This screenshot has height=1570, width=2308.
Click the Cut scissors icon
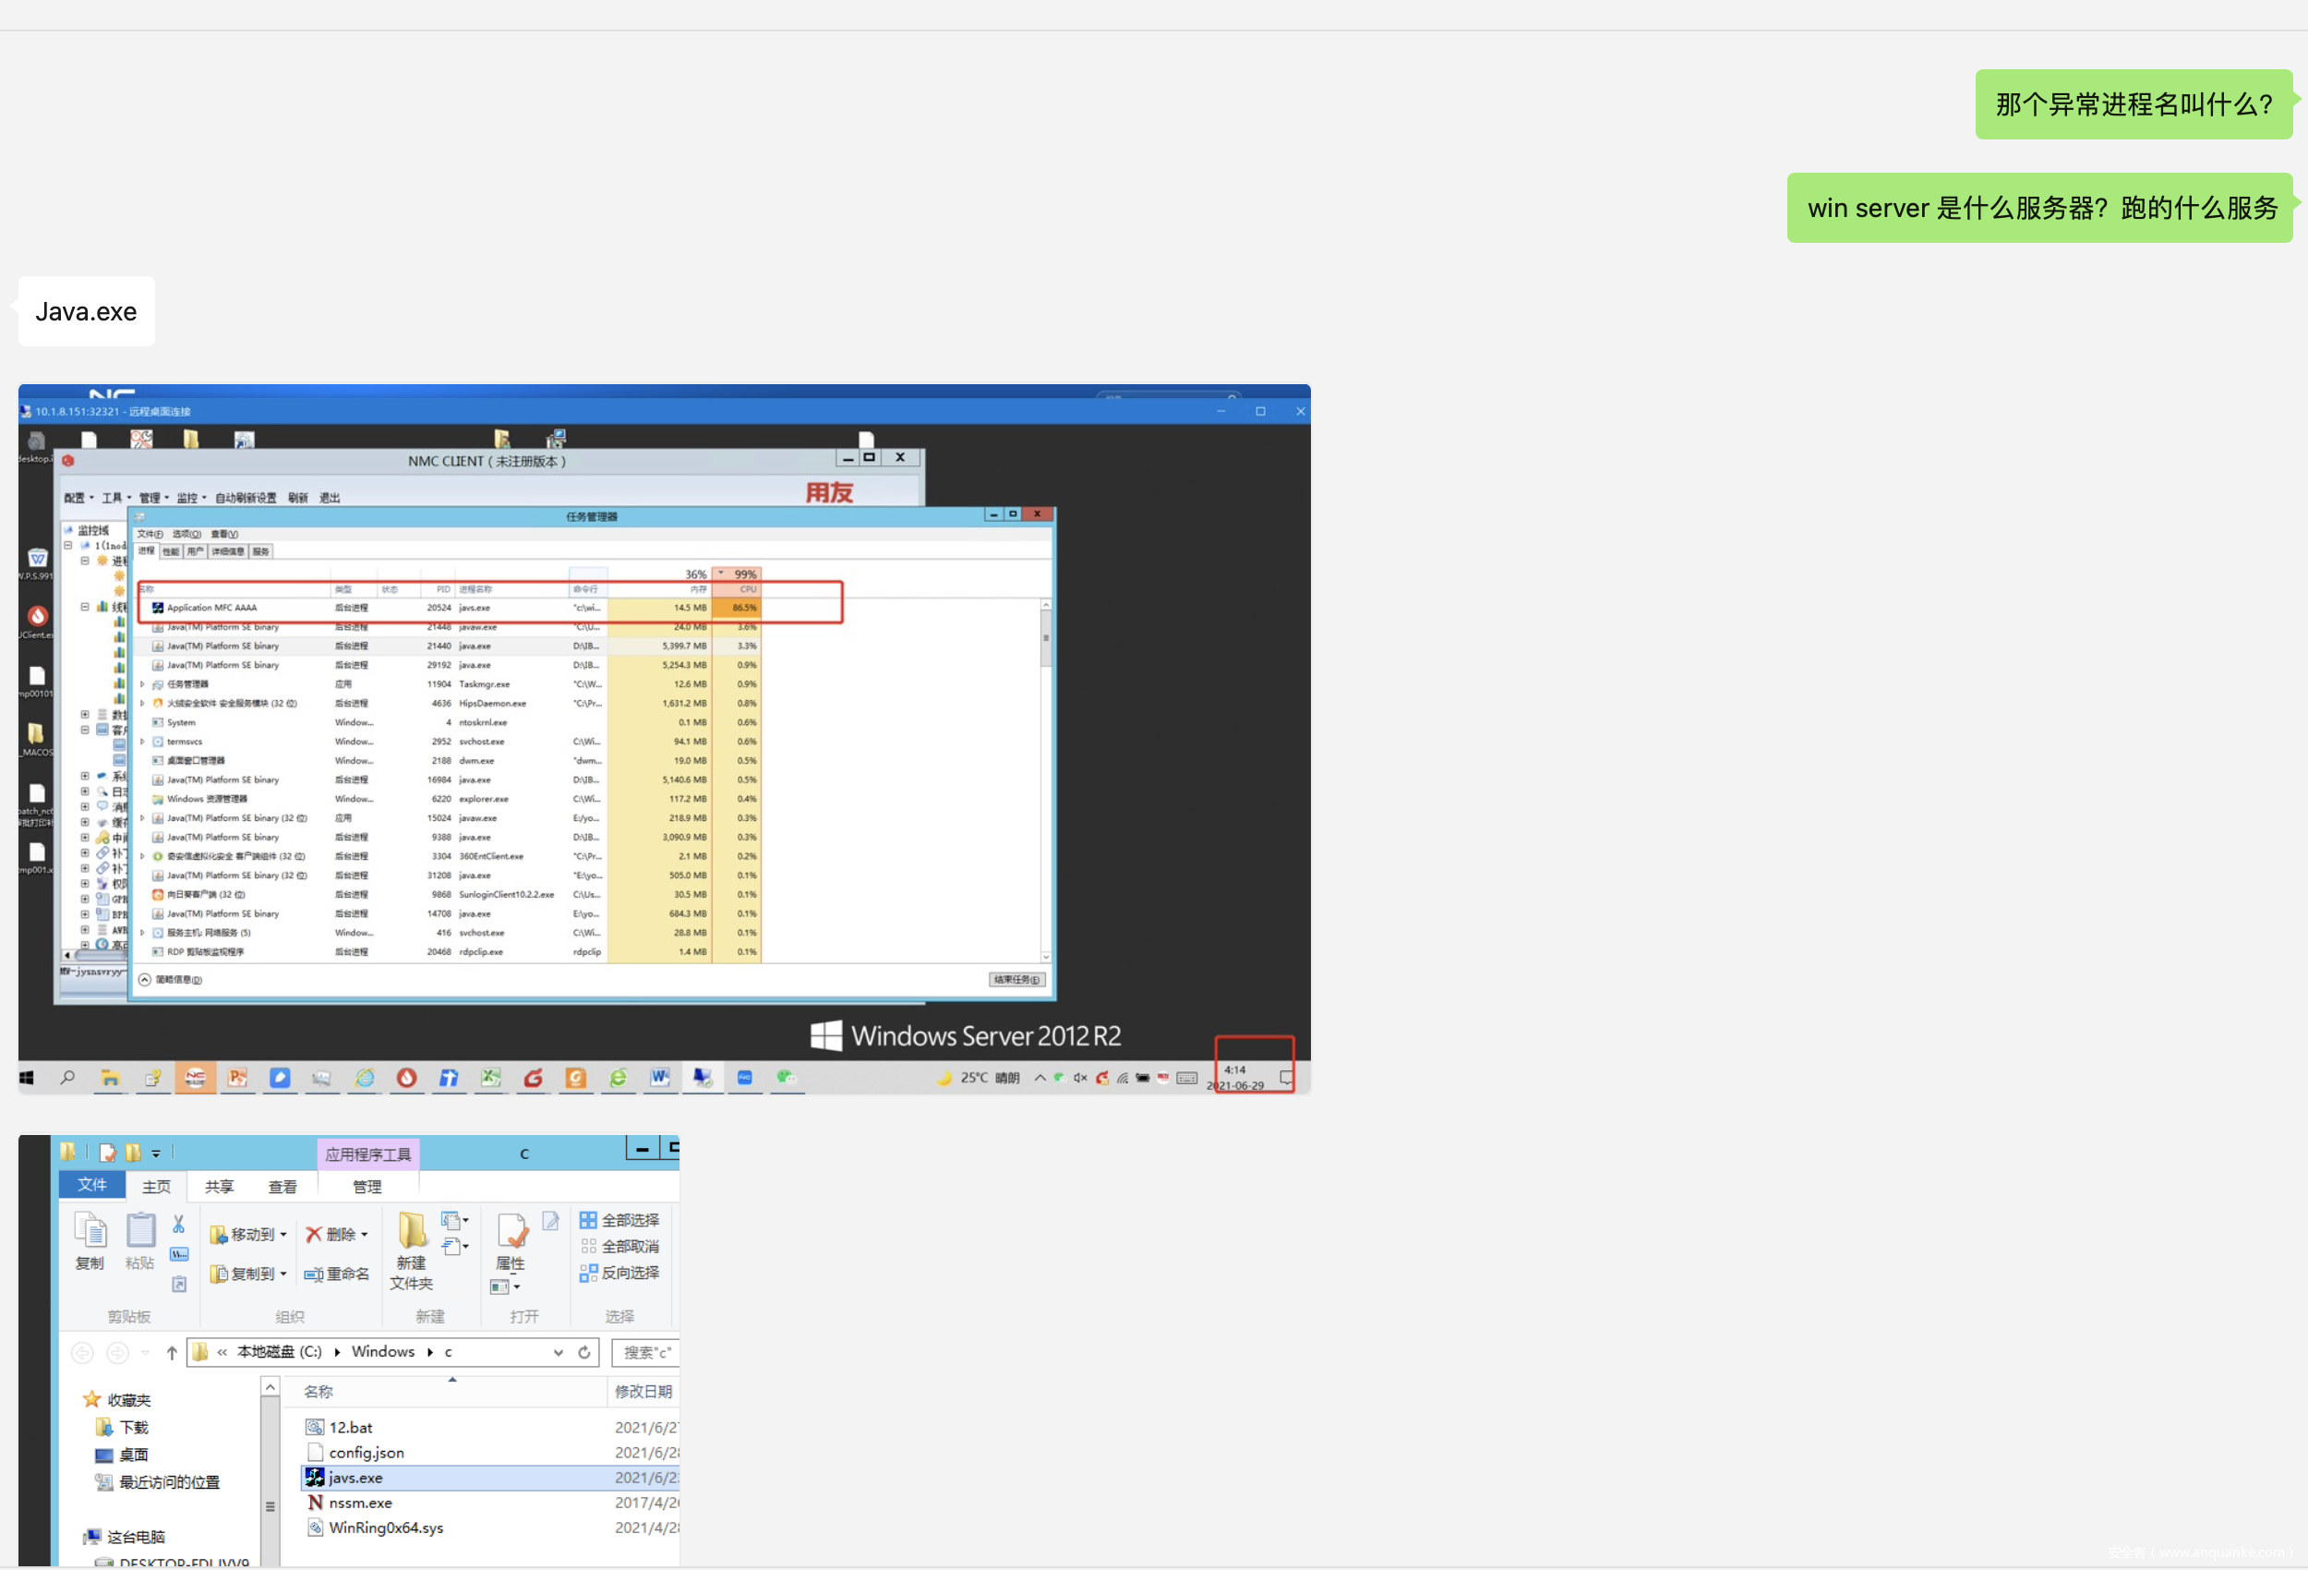pyautogui.click(x=179, y=1225)
